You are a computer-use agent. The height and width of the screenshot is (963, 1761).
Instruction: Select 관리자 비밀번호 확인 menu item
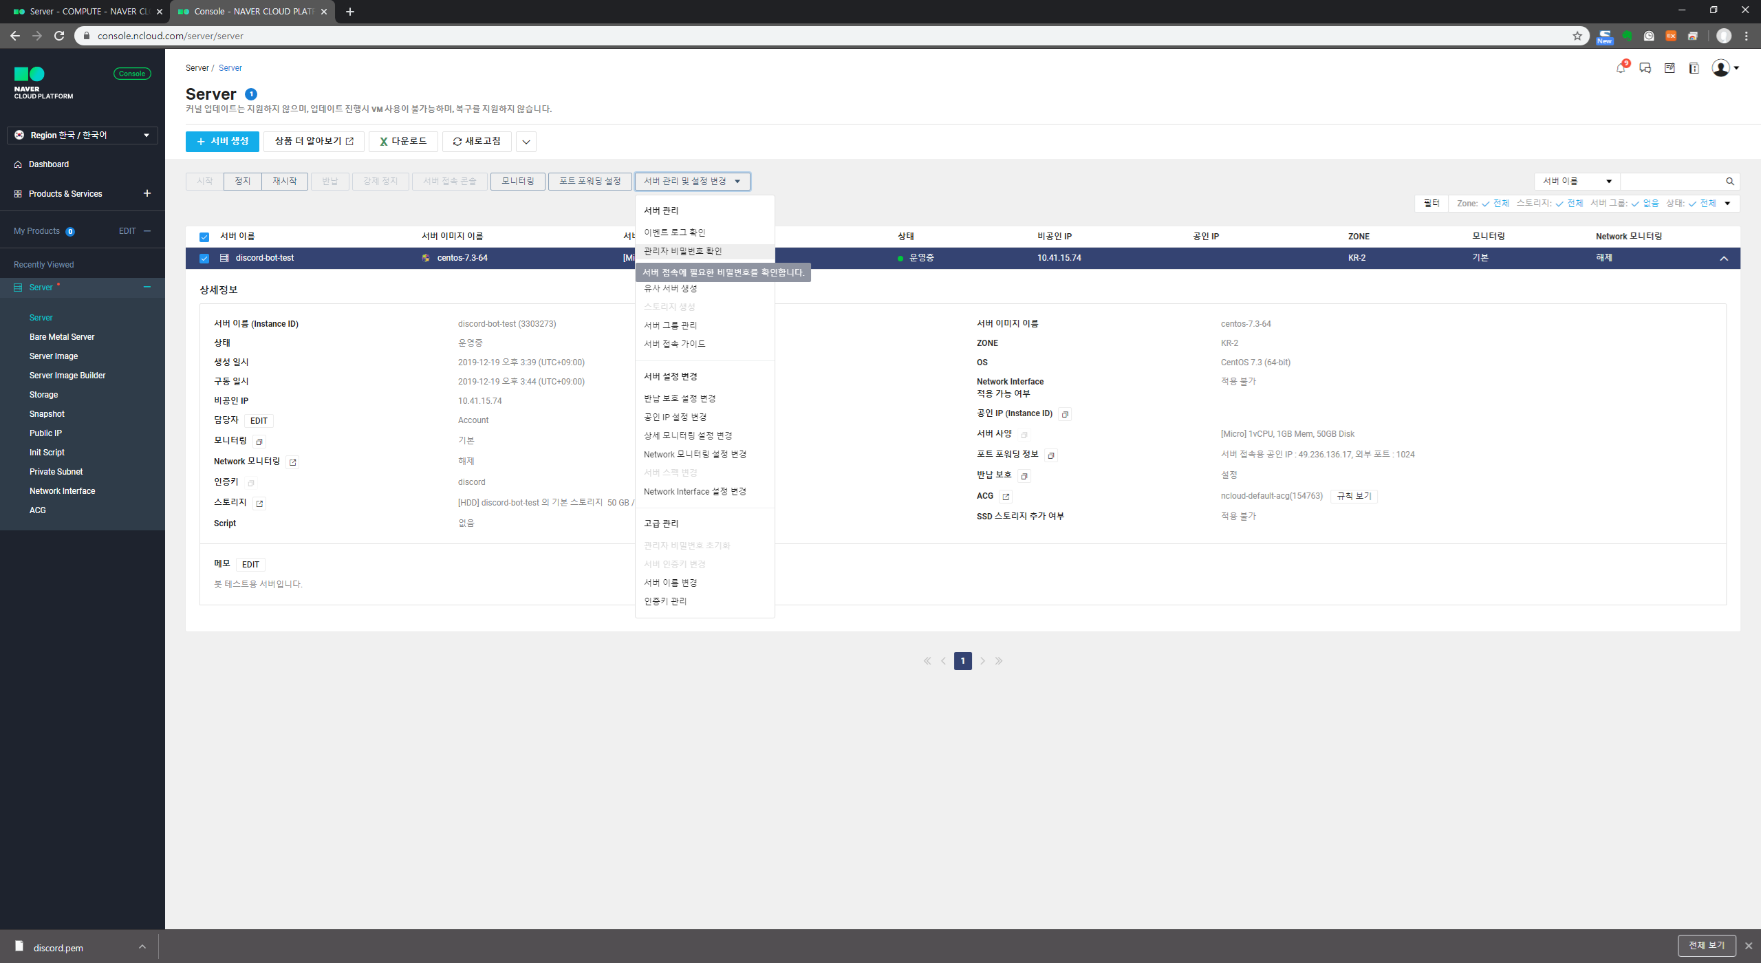coord(682,251)
